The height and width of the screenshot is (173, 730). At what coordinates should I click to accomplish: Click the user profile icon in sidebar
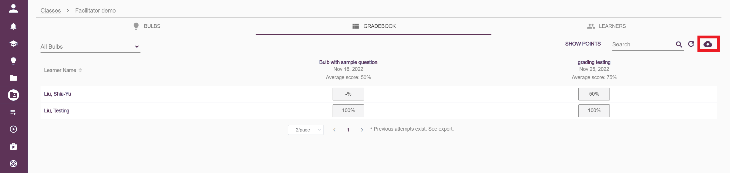point(13,9)
